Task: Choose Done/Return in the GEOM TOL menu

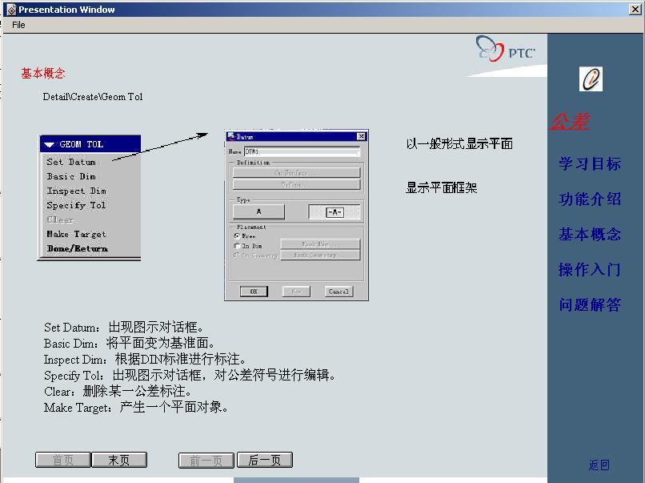Action: (x=78, y=248)
